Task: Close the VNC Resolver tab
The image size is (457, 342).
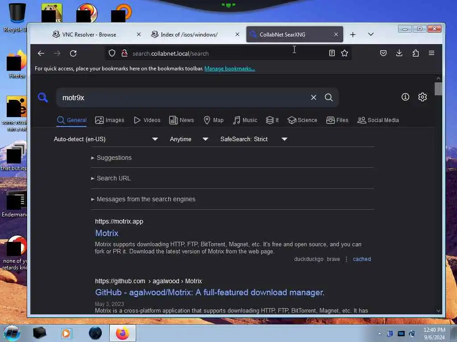Action: click(x=139, y=34)
